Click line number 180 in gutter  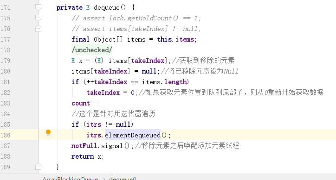pyautogui.click(x=6, y=71)
